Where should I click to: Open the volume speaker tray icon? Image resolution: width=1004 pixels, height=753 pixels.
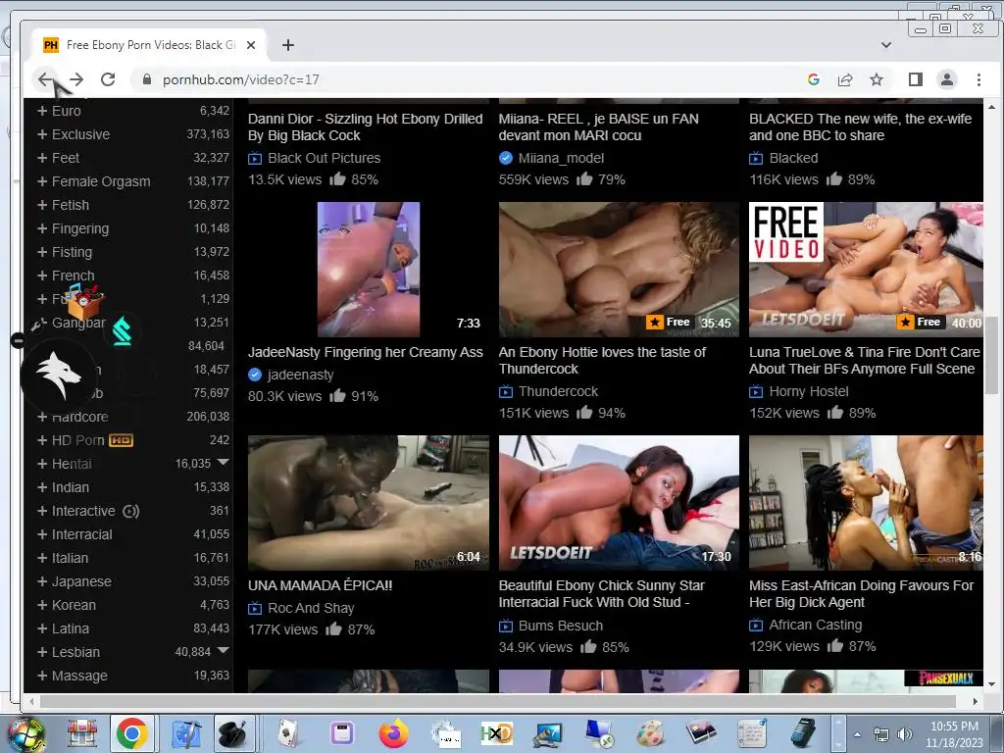(904, 734)
